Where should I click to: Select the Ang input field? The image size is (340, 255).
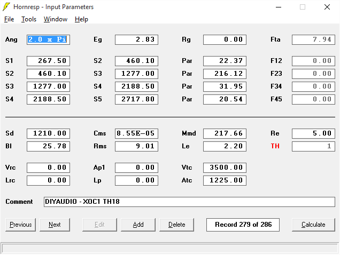click(x=48, y=39)
